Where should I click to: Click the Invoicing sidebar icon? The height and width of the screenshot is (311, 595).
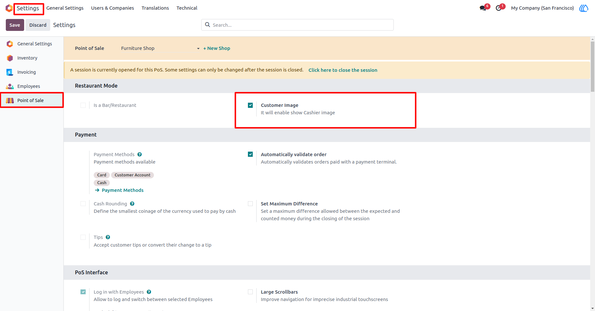pyautogui.click(x=10, y=72)
